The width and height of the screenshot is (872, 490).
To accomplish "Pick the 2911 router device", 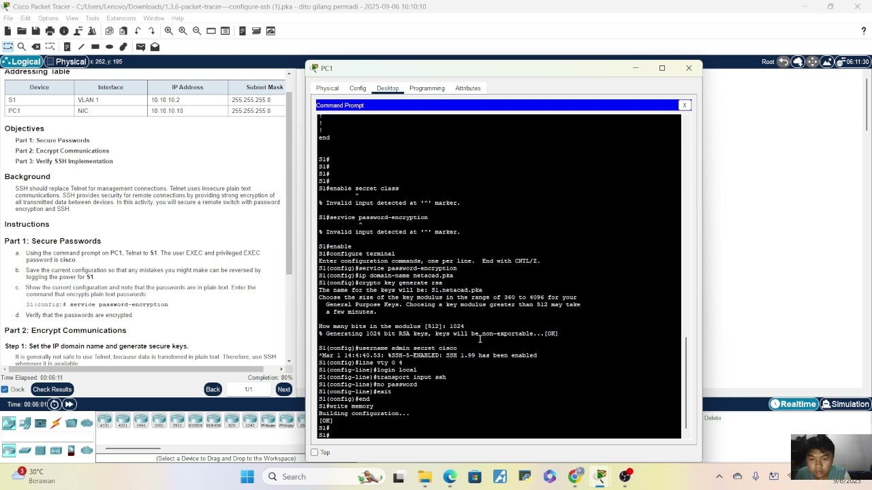I will pos(177,421).
